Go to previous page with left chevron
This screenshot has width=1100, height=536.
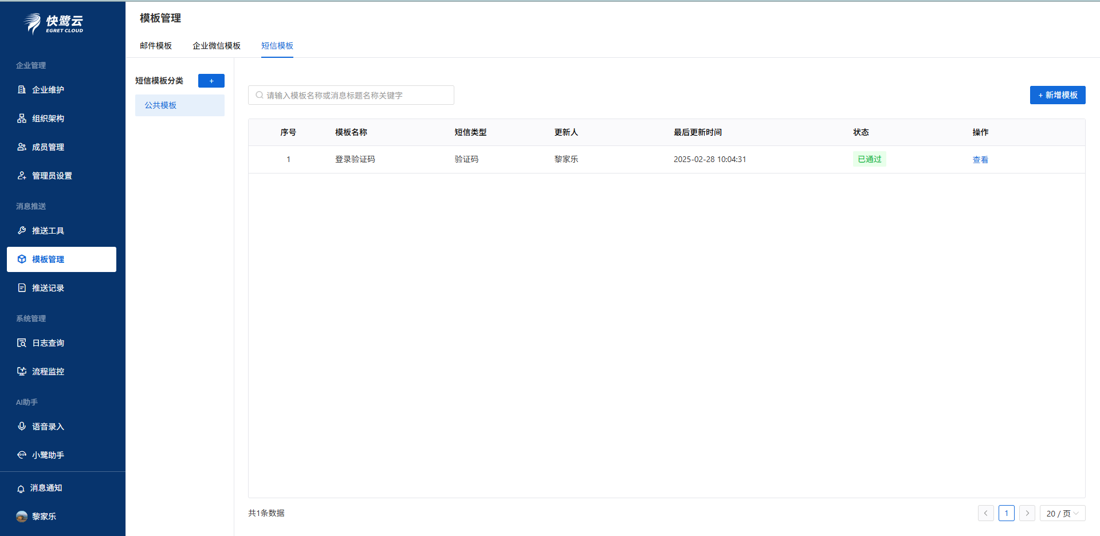[x=985, y=514]
